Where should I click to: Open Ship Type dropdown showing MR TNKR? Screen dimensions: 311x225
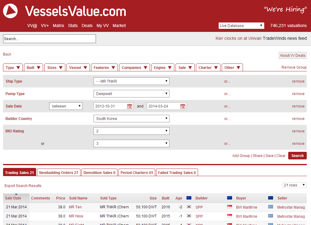click(x=132, y=81)
